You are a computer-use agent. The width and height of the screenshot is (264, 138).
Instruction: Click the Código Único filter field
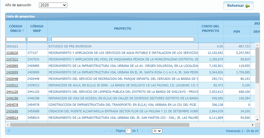pyautogui.click(x=16, y=39)
